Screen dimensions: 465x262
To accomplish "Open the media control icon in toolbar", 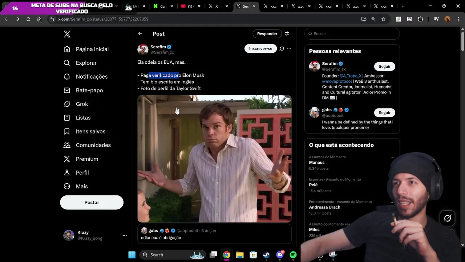I will tap(437, 19).
